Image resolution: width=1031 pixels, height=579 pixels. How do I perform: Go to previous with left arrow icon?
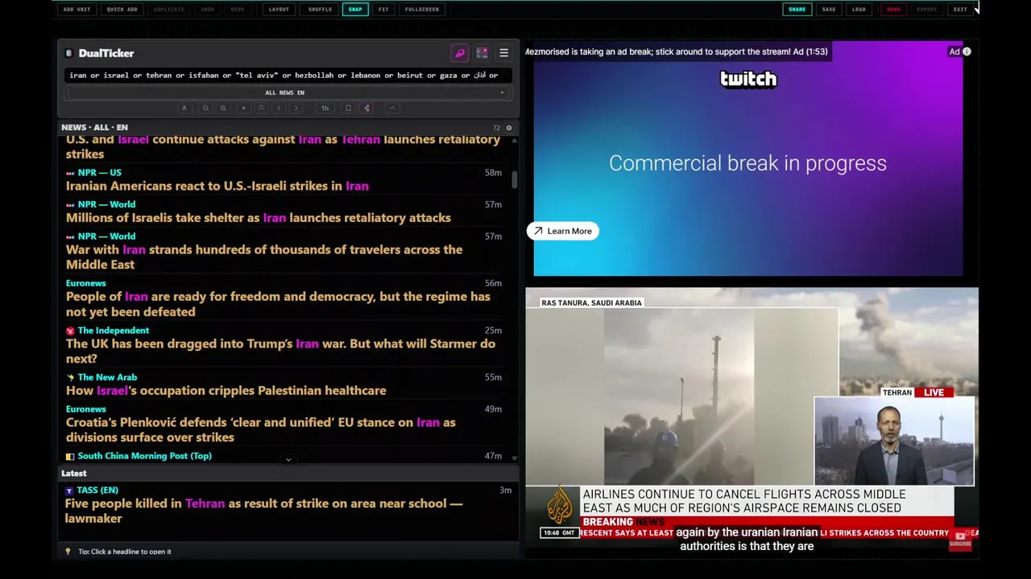pos(279,108)
